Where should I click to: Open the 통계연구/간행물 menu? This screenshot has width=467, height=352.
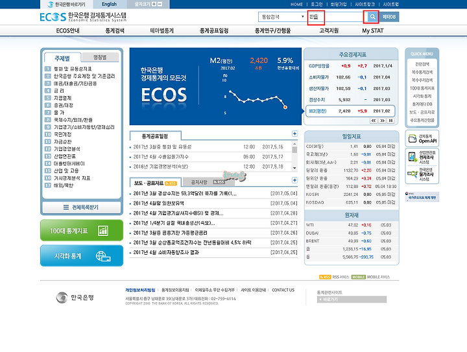[272, 30]
